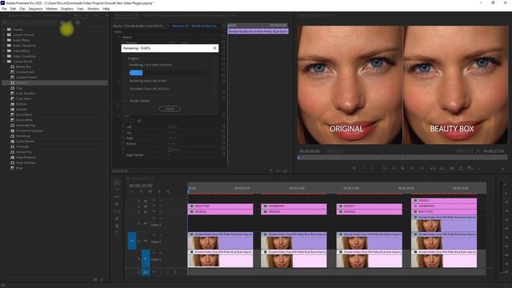Click Export Frame camera icon

(x=451, y=169)
